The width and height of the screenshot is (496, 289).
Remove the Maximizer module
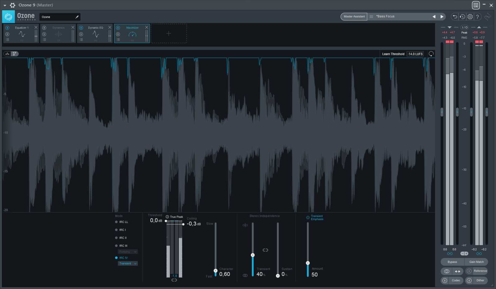(x=147, y=27)
